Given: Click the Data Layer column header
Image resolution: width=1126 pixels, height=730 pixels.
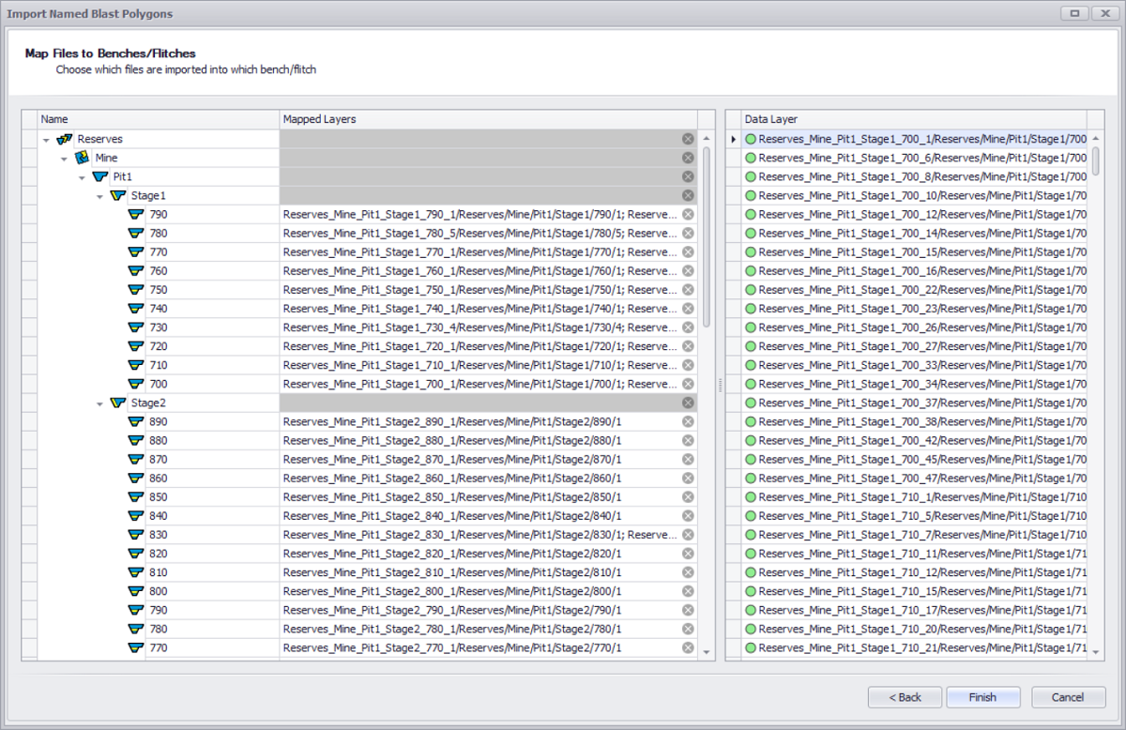Looking at the screenshot, I should click(x=913, y=119).
